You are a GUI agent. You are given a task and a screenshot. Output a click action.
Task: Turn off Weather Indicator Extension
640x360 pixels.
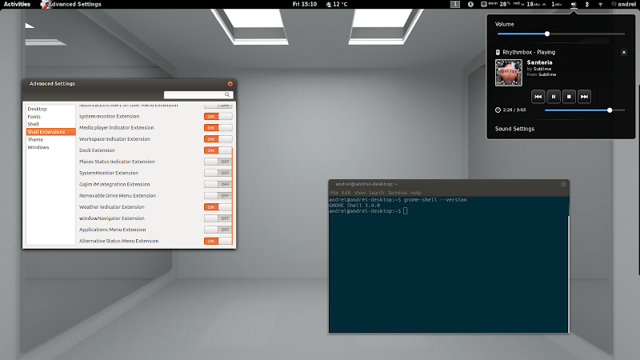(x=218, y=206)
